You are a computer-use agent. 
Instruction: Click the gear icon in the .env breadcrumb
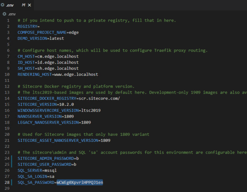tap(4, 14)
